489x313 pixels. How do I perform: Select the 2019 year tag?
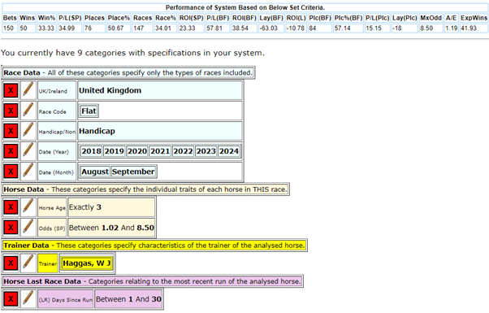(x=115, y=151)
